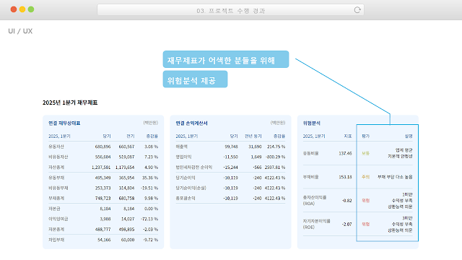Click the 당기순이익(손실) row label
Viewport: 462px width, 260px height.
191,188
